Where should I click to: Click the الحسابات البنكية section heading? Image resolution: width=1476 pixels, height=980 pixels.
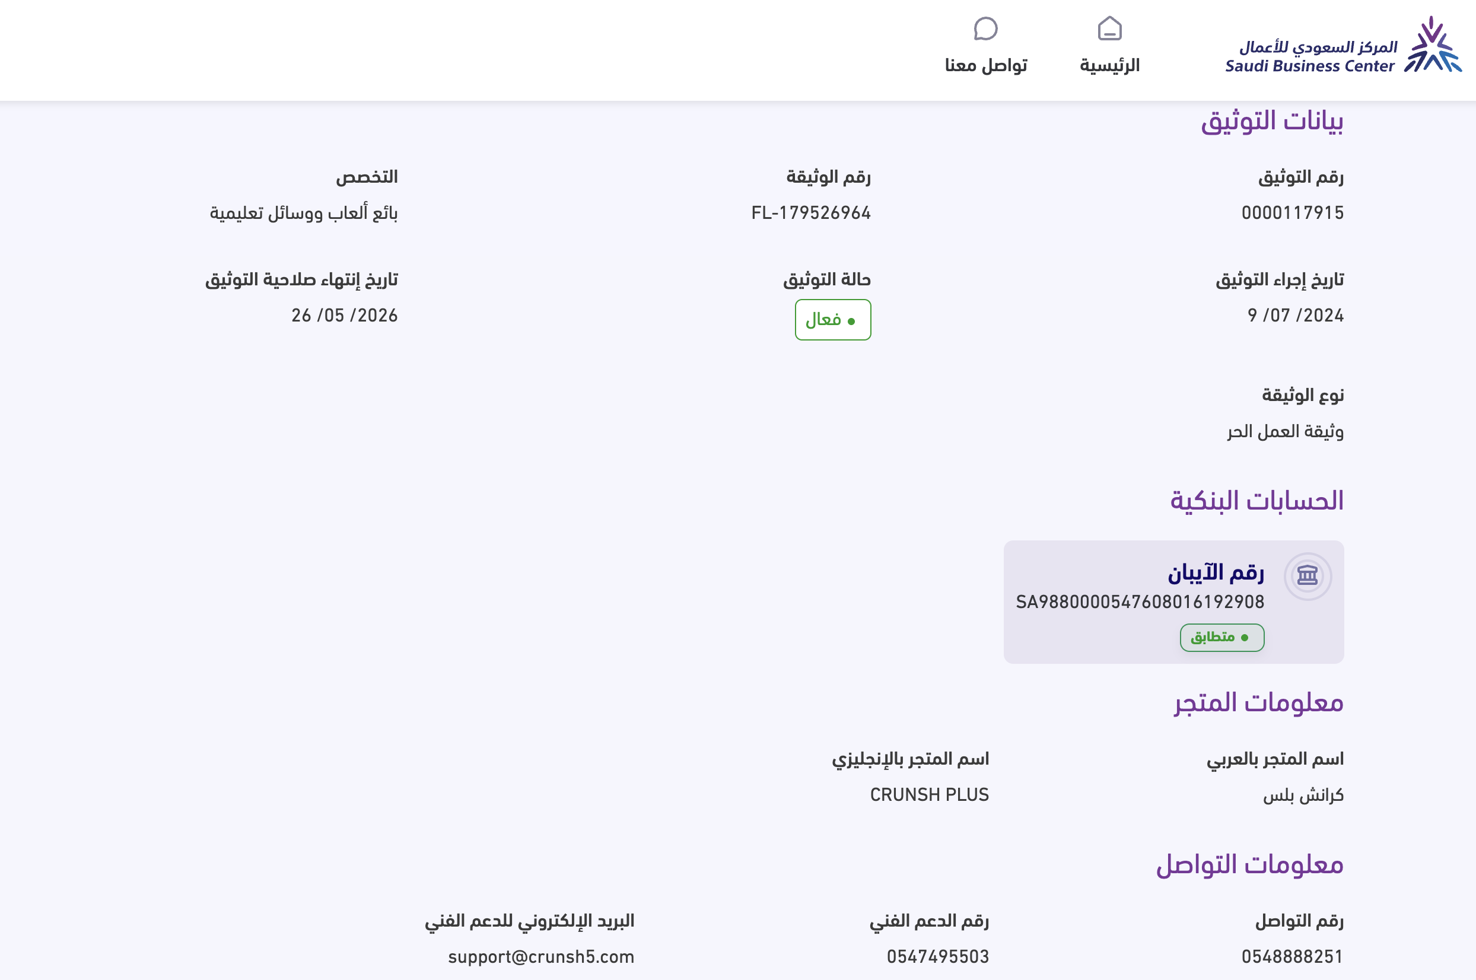[x=1256, y=501]
